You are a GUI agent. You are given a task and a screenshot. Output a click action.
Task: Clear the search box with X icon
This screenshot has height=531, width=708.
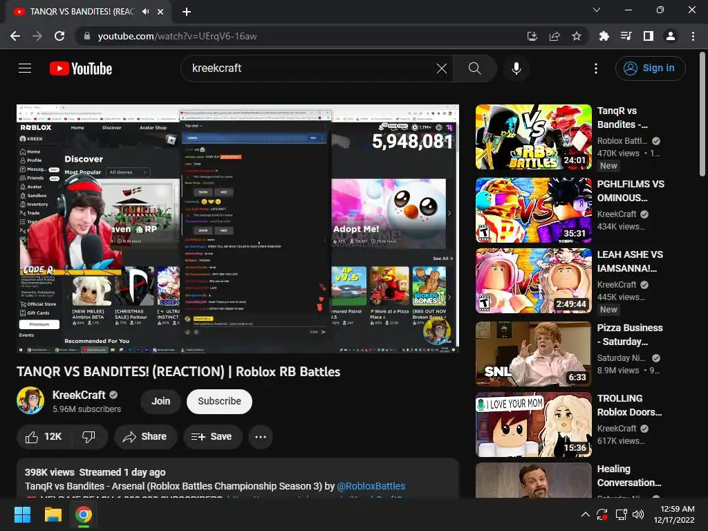coord(442,68)
